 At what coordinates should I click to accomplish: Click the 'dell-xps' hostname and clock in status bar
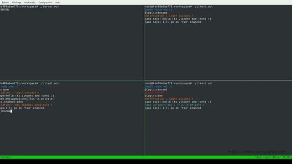point(273,157)
